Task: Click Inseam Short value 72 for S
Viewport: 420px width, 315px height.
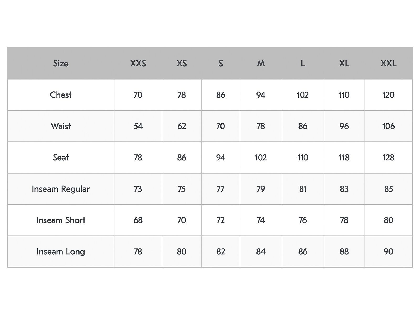Action: click(x=220, y=220)
